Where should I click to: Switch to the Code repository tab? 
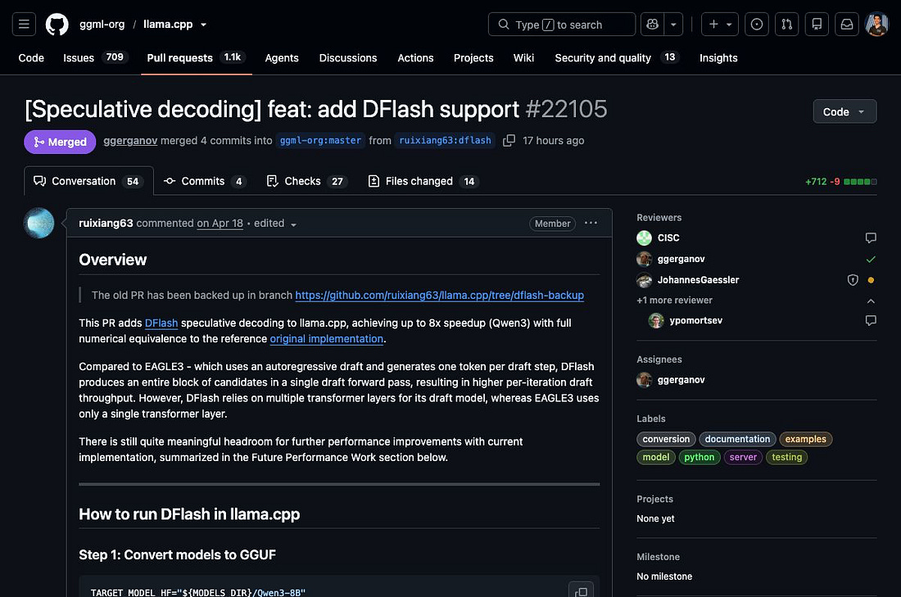[x=31, y=57]
